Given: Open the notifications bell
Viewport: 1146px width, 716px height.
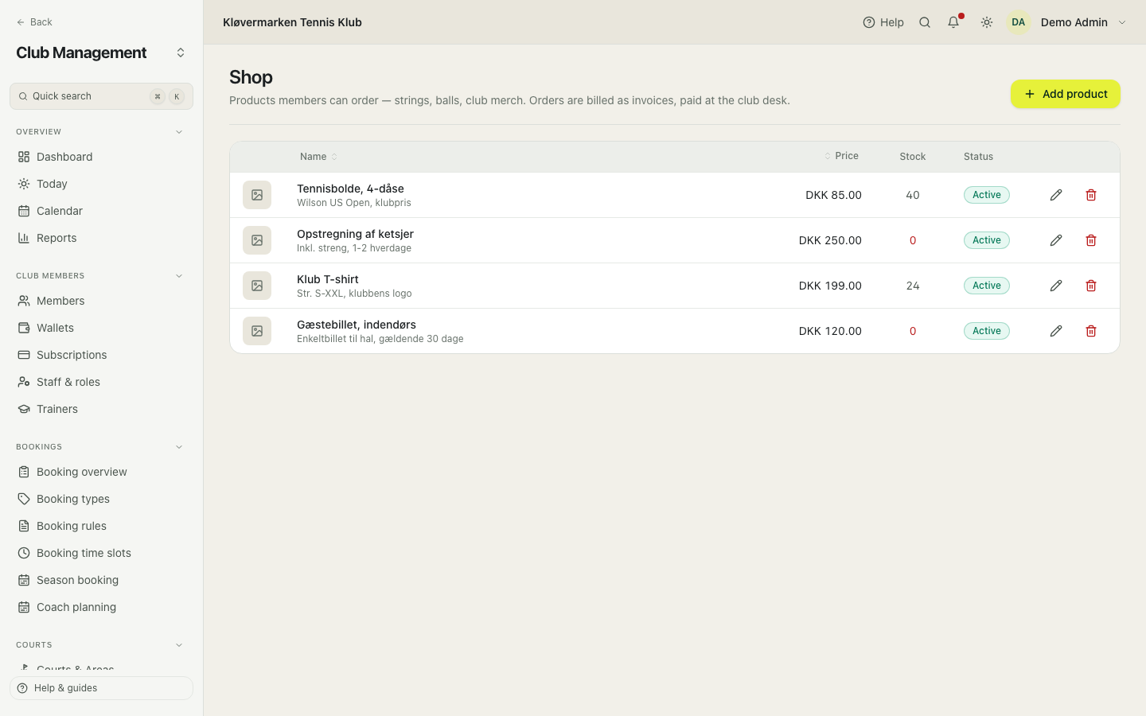Looking at the screenshot, I should click(953, 22).
